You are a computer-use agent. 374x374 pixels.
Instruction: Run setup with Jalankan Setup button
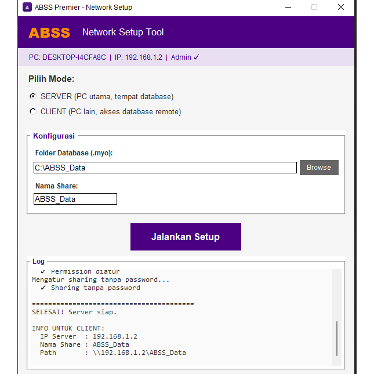pos(186,237)
